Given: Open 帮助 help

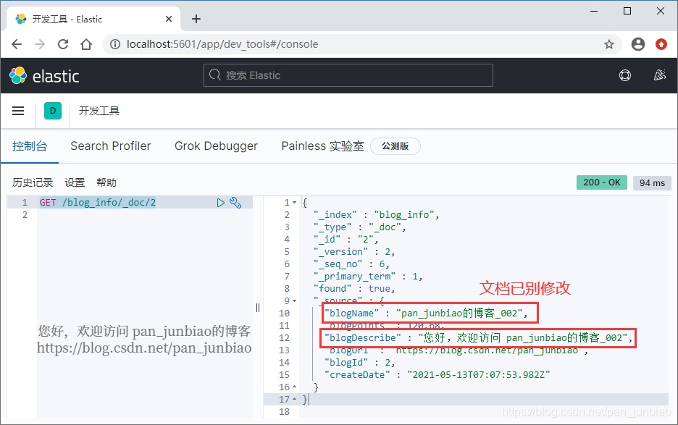Looking at the screenshot, I should click(x=106, y=182).
